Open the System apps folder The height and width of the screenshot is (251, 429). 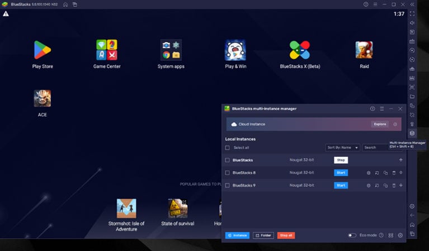click(x=171, y=50)
